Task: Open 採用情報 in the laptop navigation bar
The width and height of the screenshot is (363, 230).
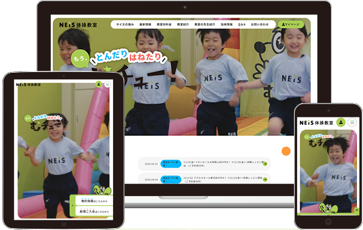Action: [226, 24]
